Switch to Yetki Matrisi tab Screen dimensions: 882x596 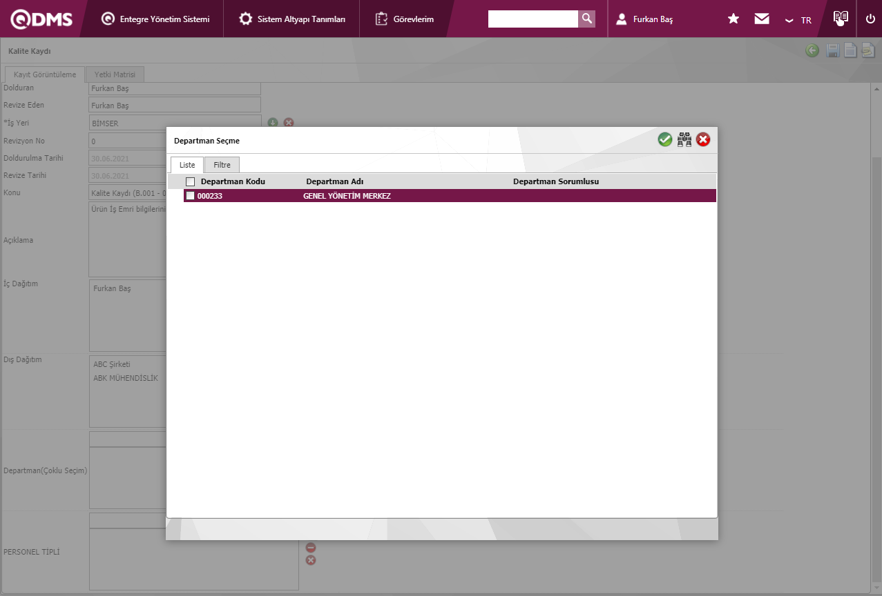tap(115, 74)
